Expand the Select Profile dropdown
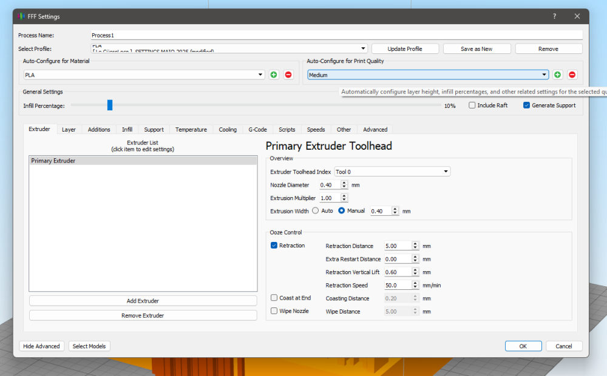 tap(229, 49)
